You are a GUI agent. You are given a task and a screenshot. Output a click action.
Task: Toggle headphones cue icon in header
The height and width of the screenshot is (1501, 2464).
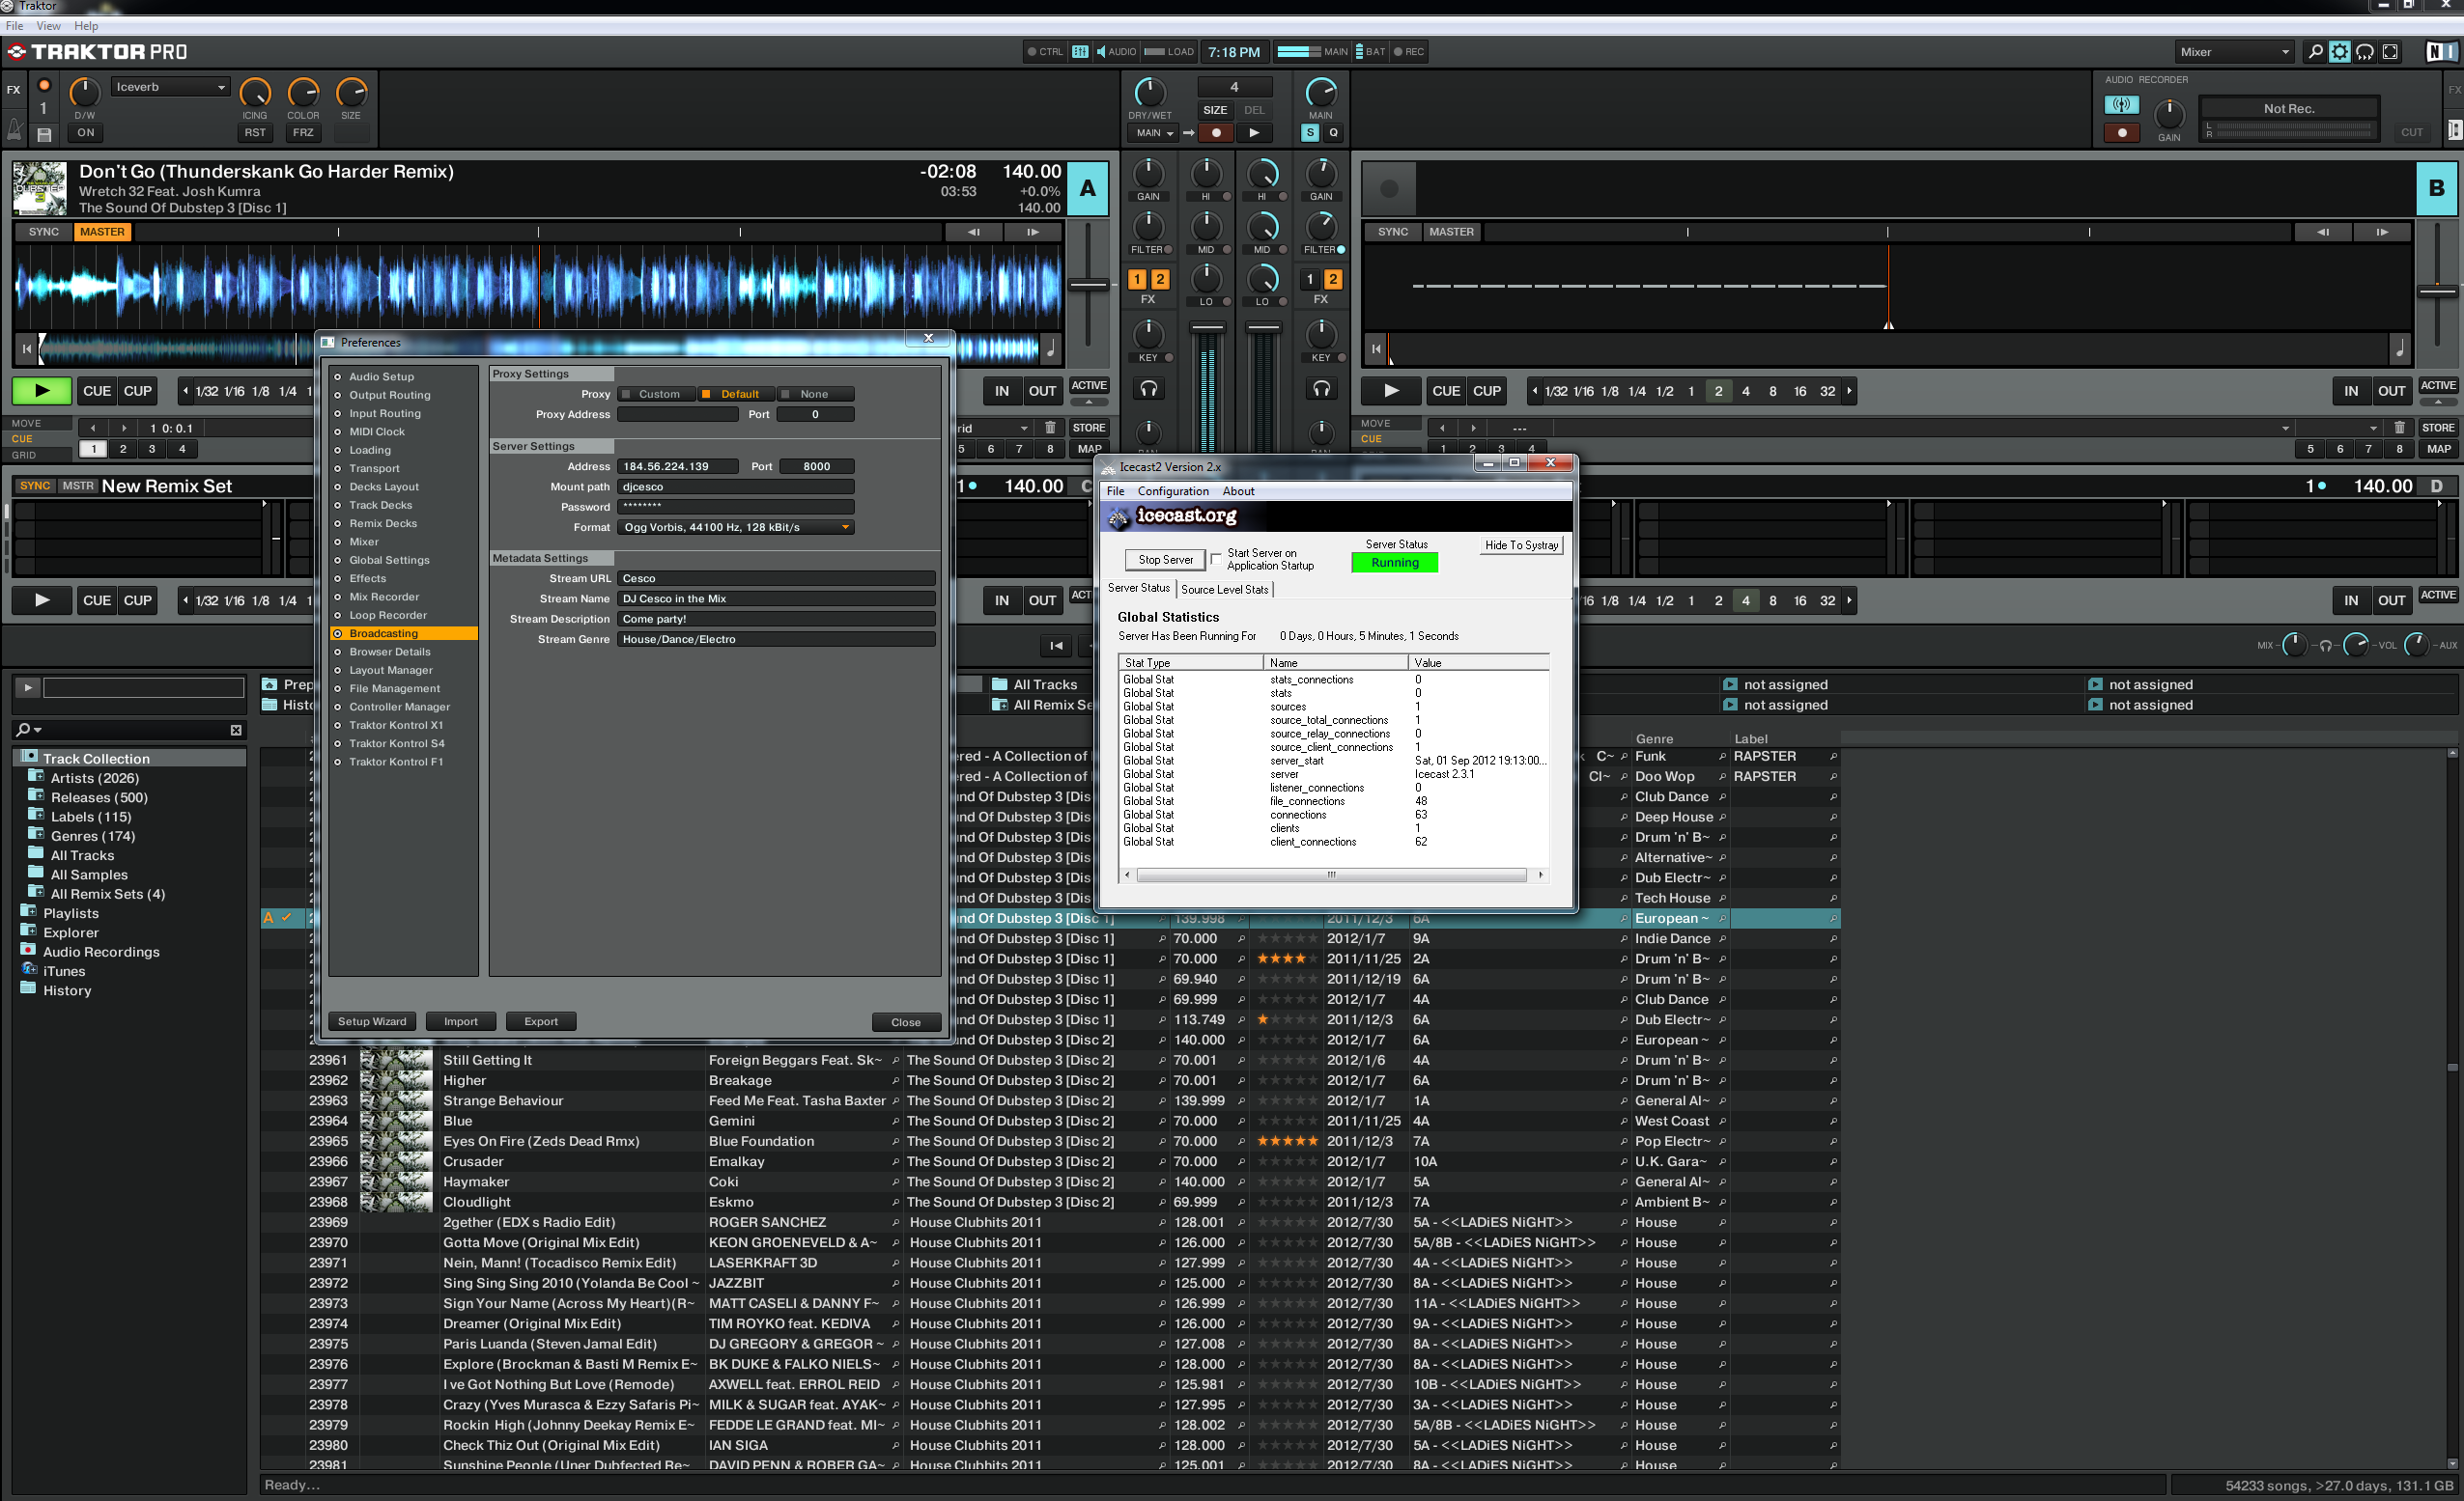[2365, 52]
